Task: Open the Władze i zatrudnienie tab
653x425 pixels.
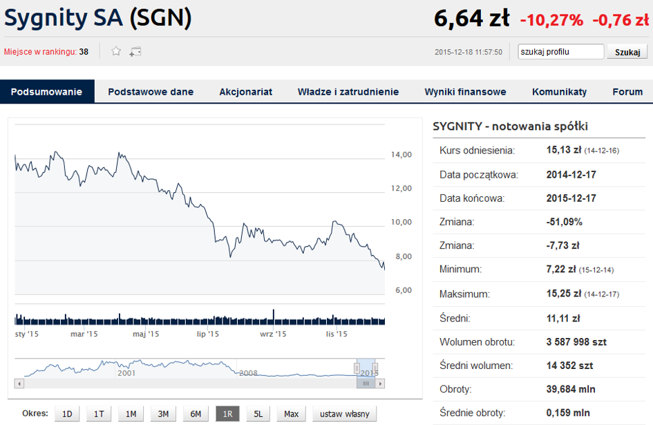Action: click(x=348, y=92)
